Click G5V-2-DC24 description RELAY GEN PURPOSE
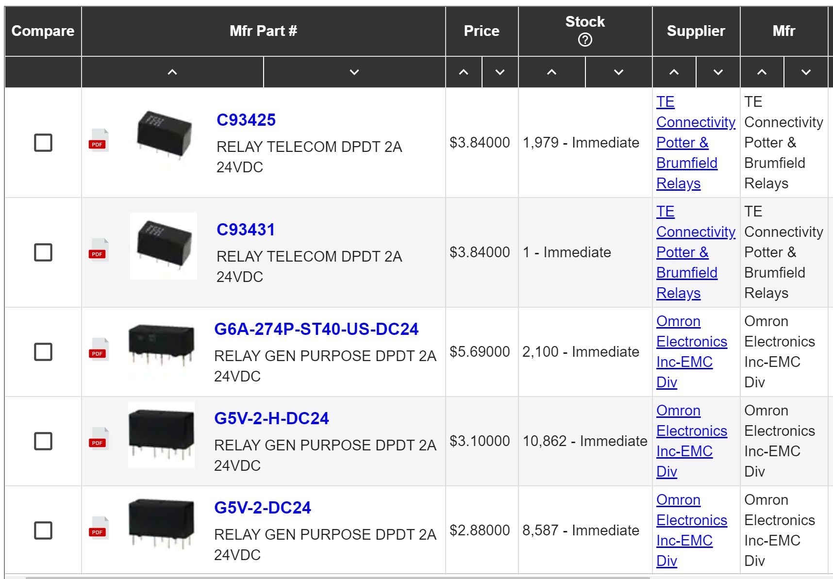This screenshot has width=833, height=579. (325, 545)
